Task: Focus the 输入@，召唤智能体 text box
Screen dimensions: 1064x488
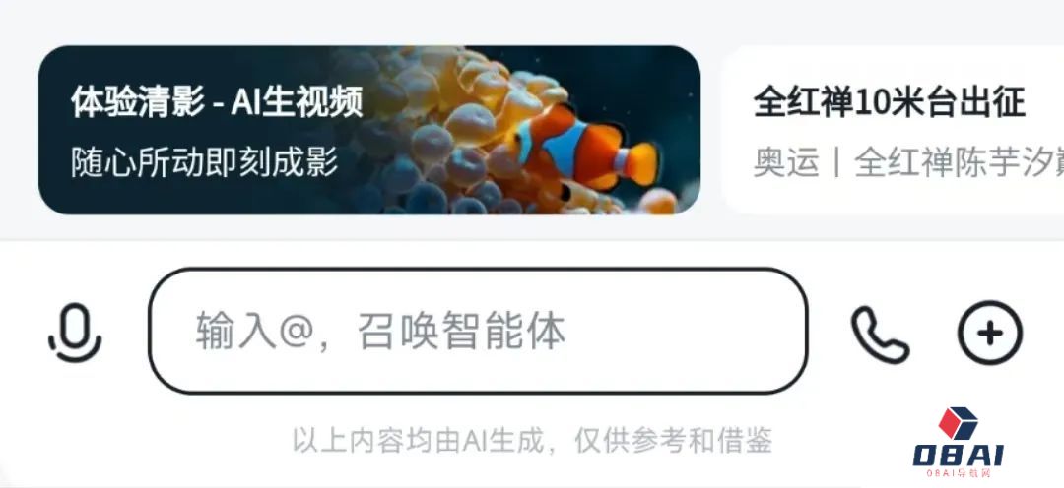Action: tap(478, 330)
